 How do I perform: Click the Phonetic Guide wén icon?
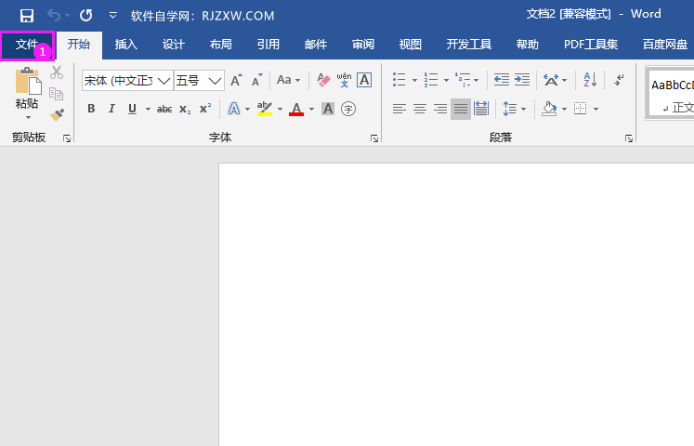344,80
